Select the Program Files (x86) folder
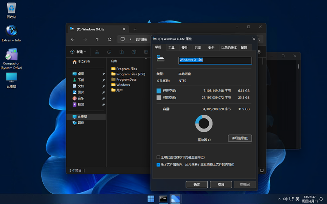 tap(128, 74)
